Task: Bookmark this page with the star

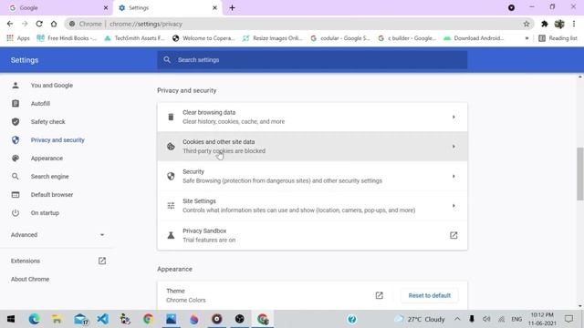Action: pyautogui.click(x=527, y=24)
